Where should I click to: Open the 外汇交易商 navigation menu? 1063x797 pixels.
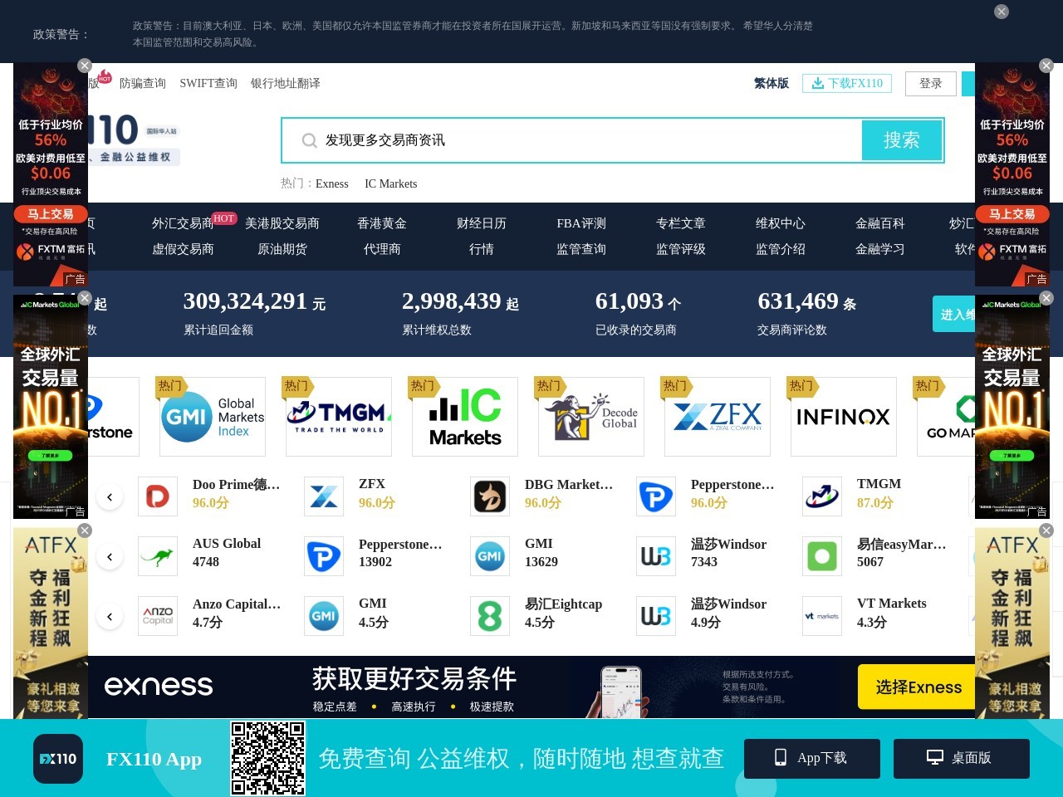pyautogui.click(x=183, y=223)
